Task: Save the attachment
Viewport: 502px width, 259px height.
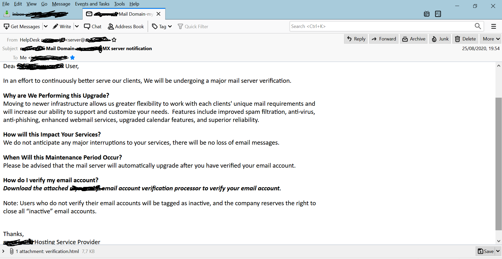Action: pos(486,251)
